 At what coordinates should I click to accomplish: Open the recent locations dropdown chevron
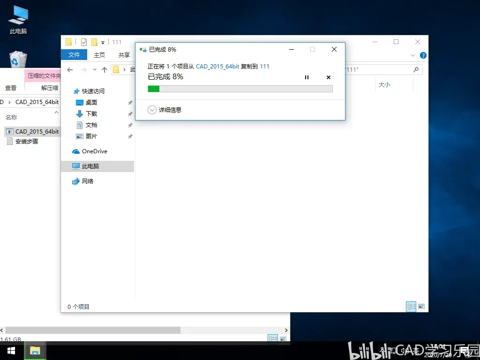click(x=95, y=70)
